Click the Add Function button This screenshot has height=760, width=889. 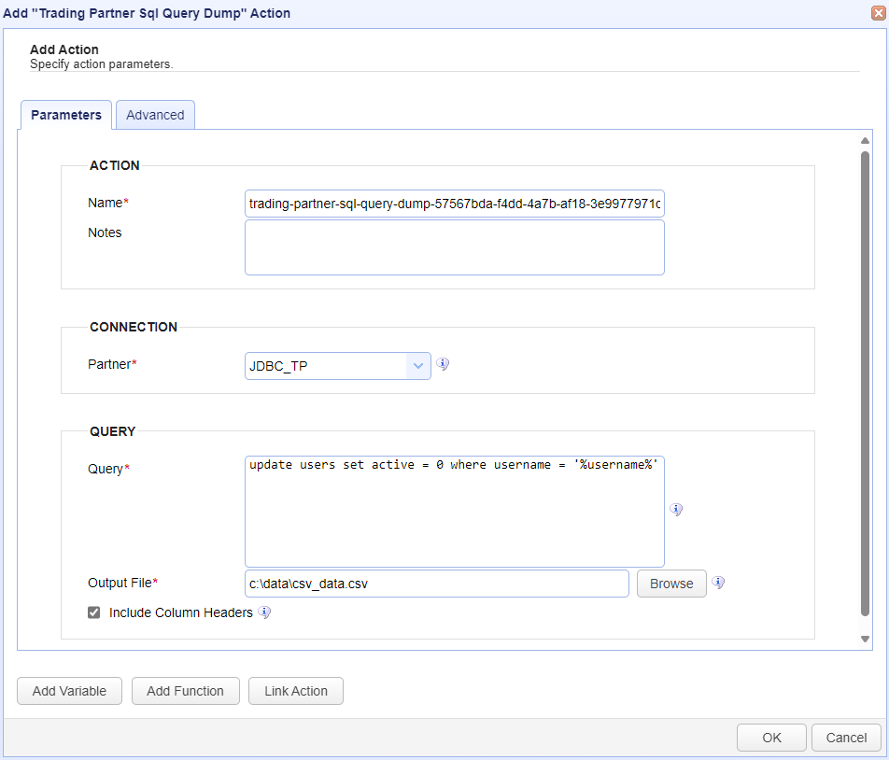coord(185,691)
